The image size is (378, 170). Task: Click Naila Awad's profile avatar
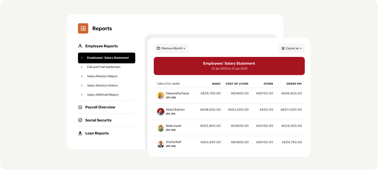tap(160, 128)
